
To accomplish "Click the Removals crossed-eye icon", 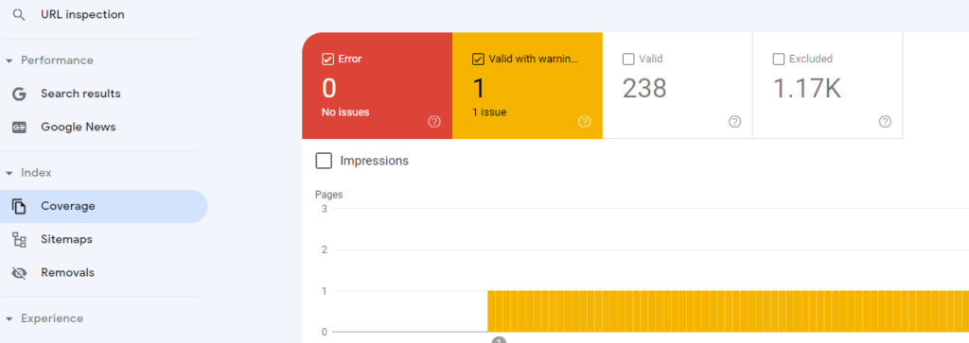I will click(19, 273).
